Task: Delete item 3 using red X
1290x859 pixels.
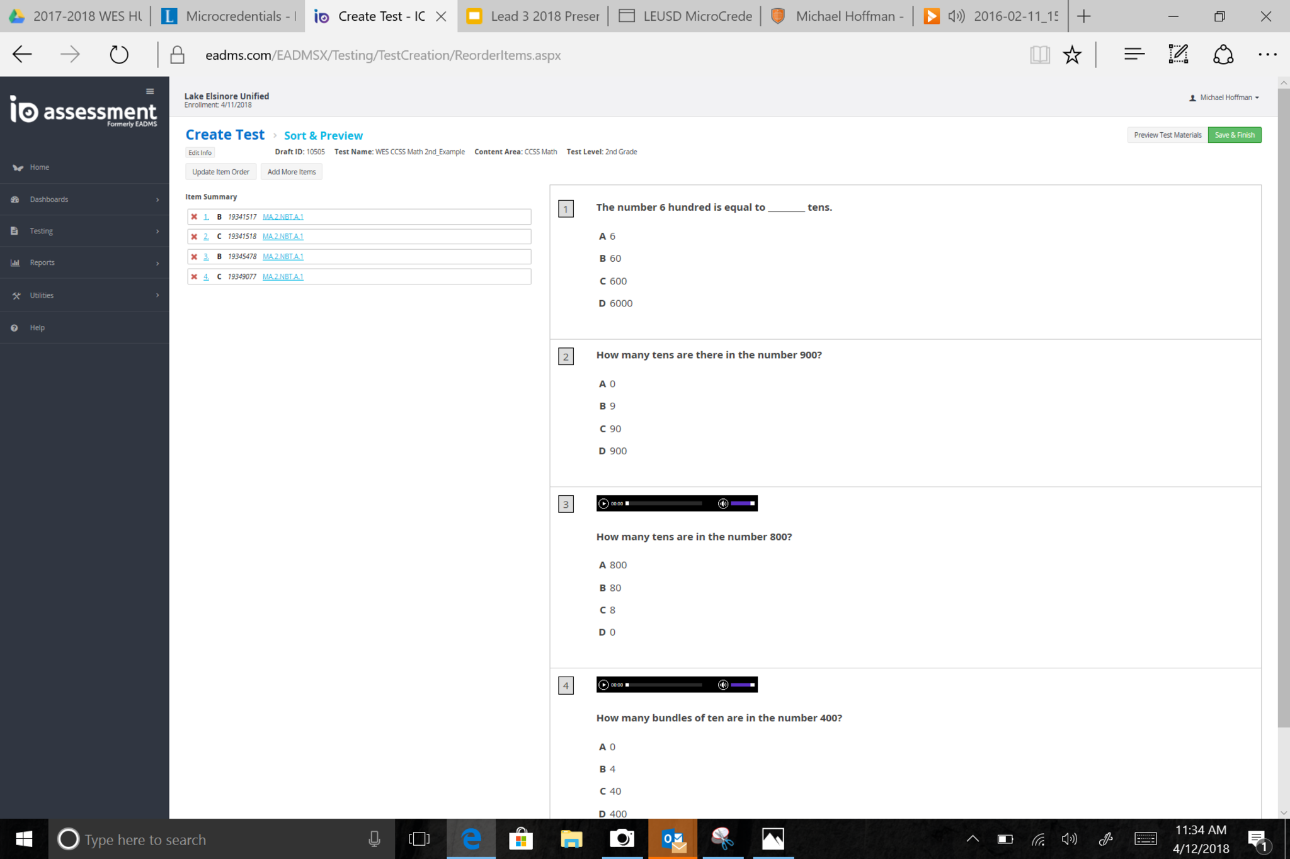Action: [x=194, y=257]
